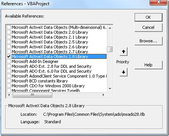
Task: Click the vertical scrollbar thumb
Action: coord(110,49)
